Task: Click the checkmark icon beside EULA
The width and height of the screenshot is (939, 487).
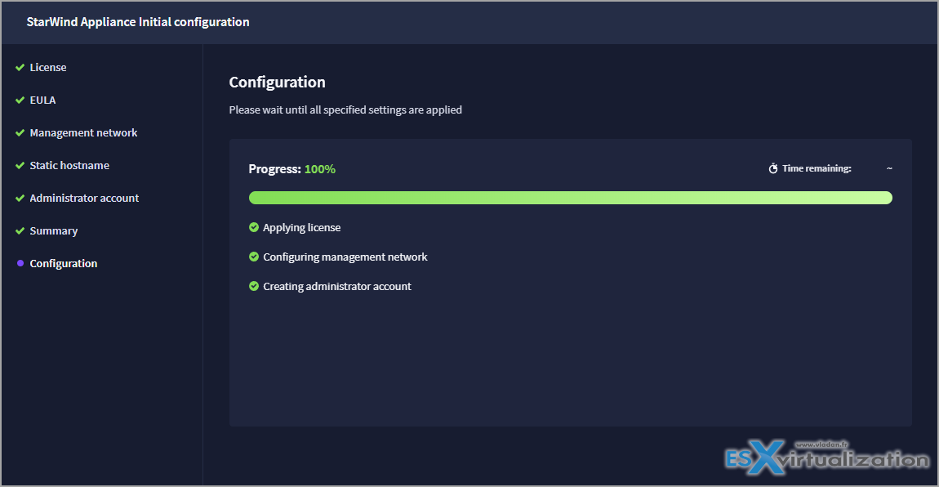Action: pos(20,101)
